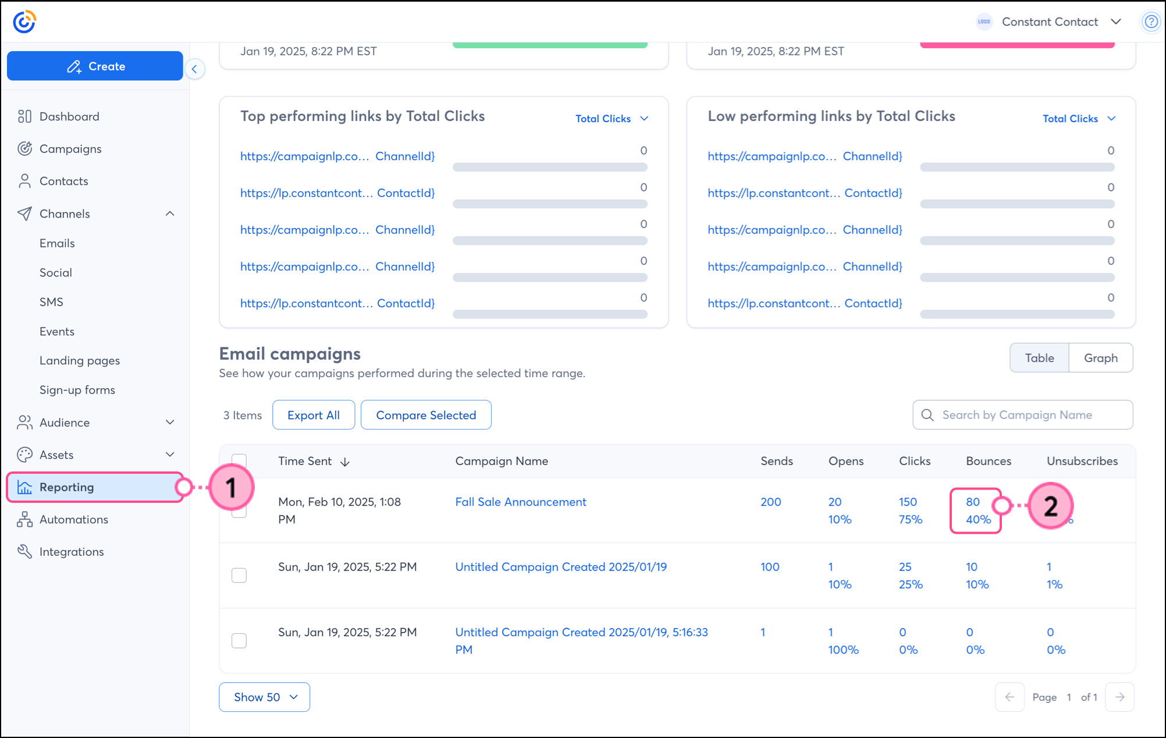Open the Fall Sale Announcement campaign link
This screenshot has height=738, width=1166.
520,502
